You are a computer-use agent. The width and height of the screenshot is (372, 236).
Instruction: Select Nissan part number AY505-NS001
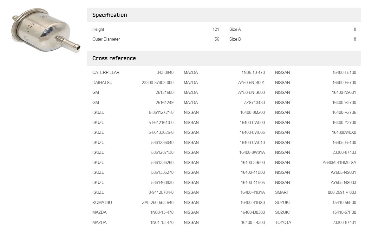[x=343, y=173]
